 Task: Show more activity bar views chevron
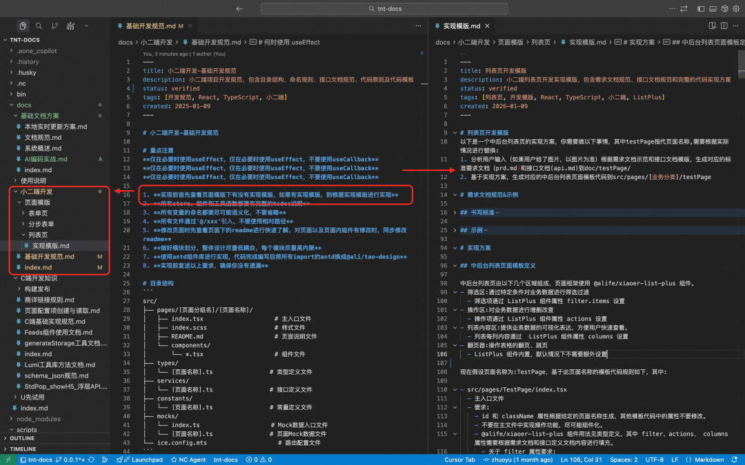pos(86,26)
